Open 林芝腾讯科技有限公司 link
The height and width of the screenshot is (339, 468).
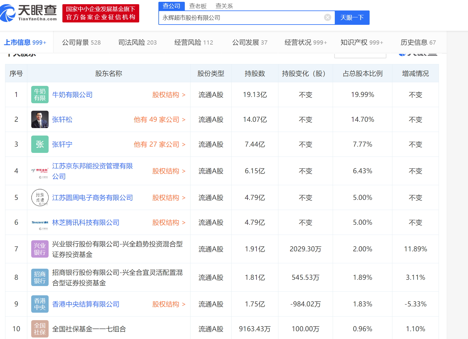click(86, 223)
